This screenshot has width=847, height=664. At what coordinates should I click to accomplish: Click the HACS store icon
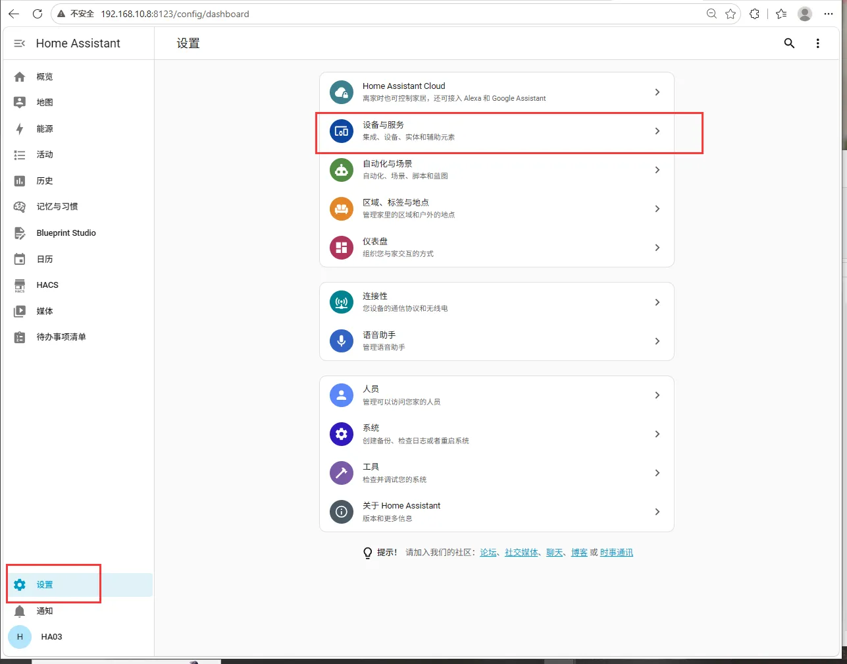[20, 285]
